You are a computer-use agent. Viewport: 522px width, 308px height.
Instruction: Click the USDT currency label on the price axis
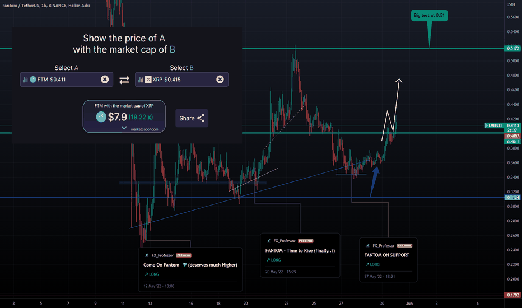pos(511,4)
